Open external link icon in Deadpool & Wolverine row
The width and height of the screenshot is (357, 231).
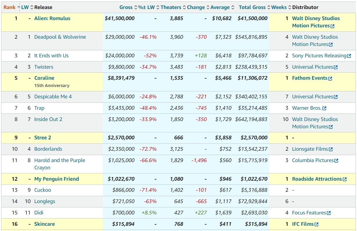pyautogui.click(x=331, y=45)
